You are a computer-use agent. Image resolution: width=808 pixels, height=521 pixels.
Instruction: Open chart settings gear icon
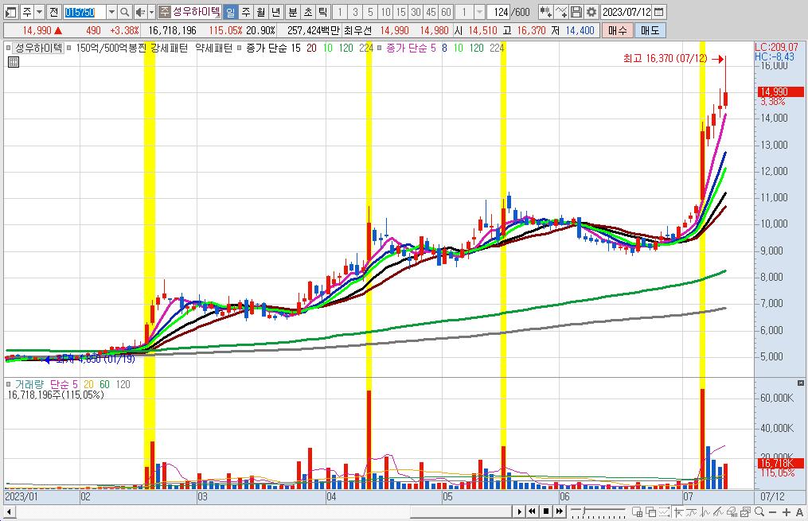tap(591, 12)
